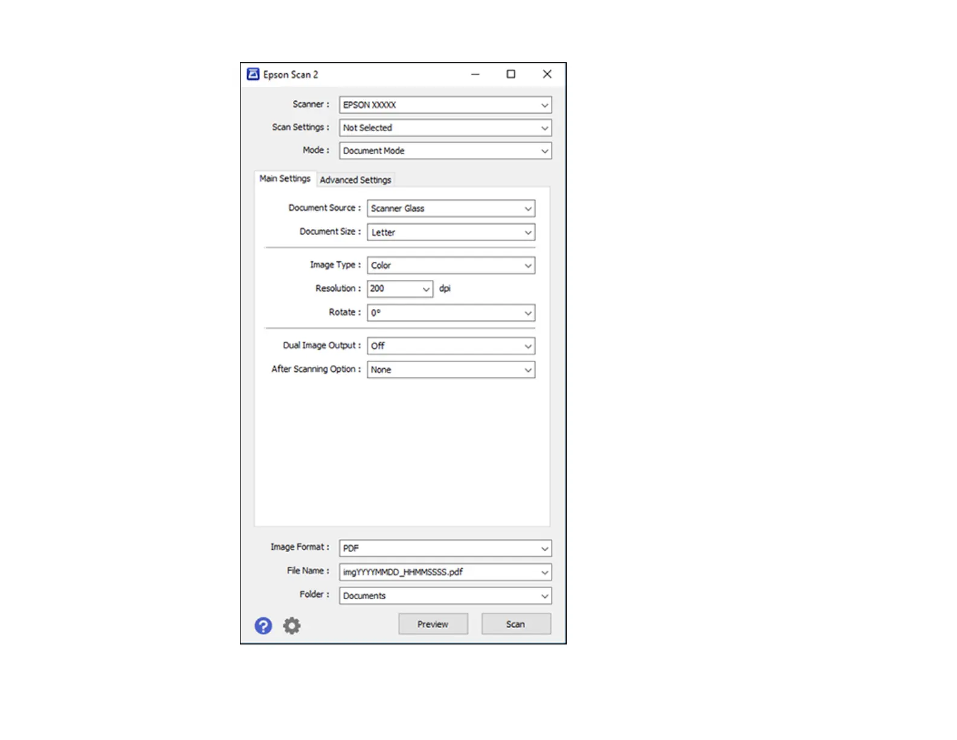Switch to the Main Settings tab
The height and width of the screenshot is (740, 957).
(x=285, y=179)
